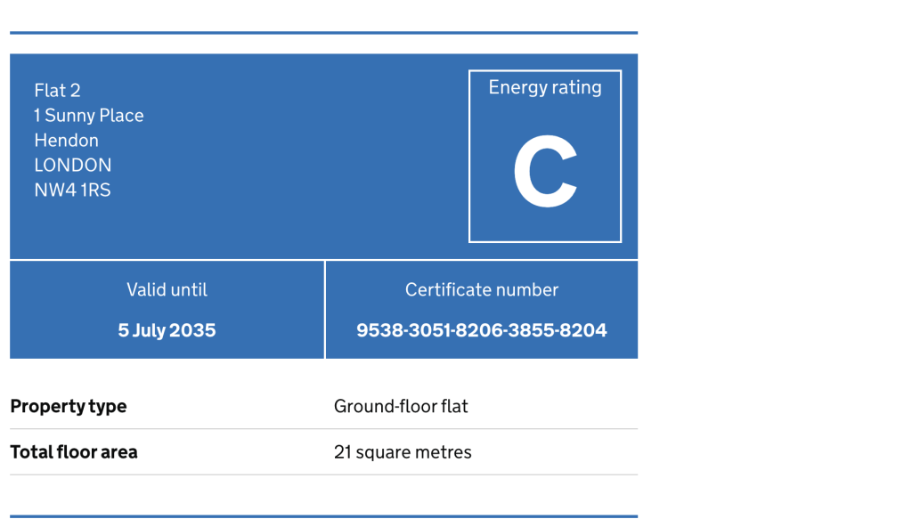Select the date 5 July 2035
The height and width of the screenshot is (519, 912).
(x=167, y=330)
